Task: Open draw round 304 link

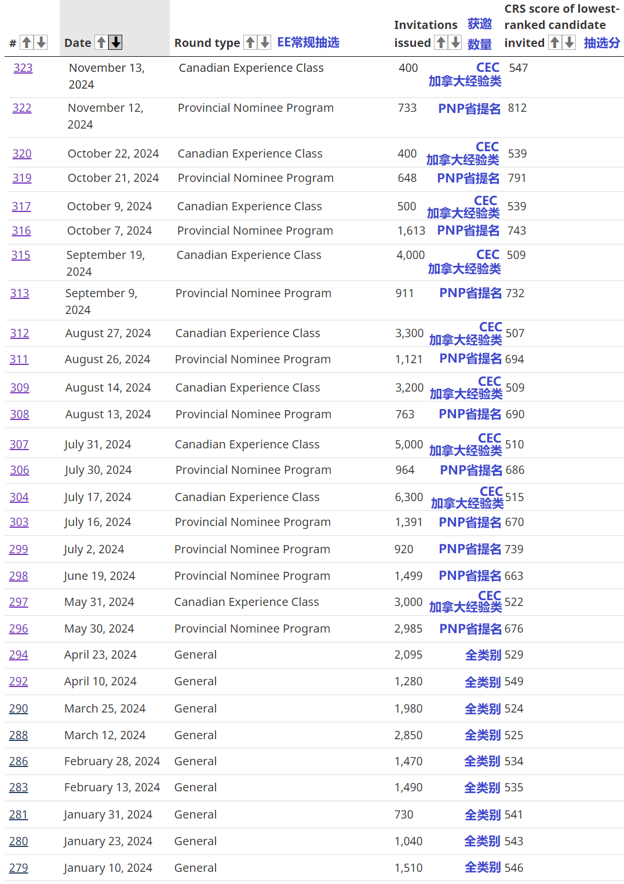Action: 19,497
